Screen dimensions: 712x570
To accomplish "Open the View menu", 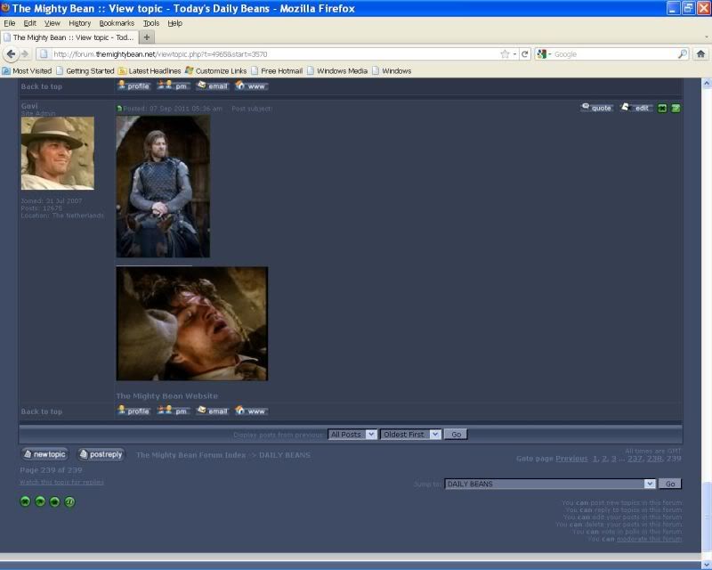I will [53, 23].
